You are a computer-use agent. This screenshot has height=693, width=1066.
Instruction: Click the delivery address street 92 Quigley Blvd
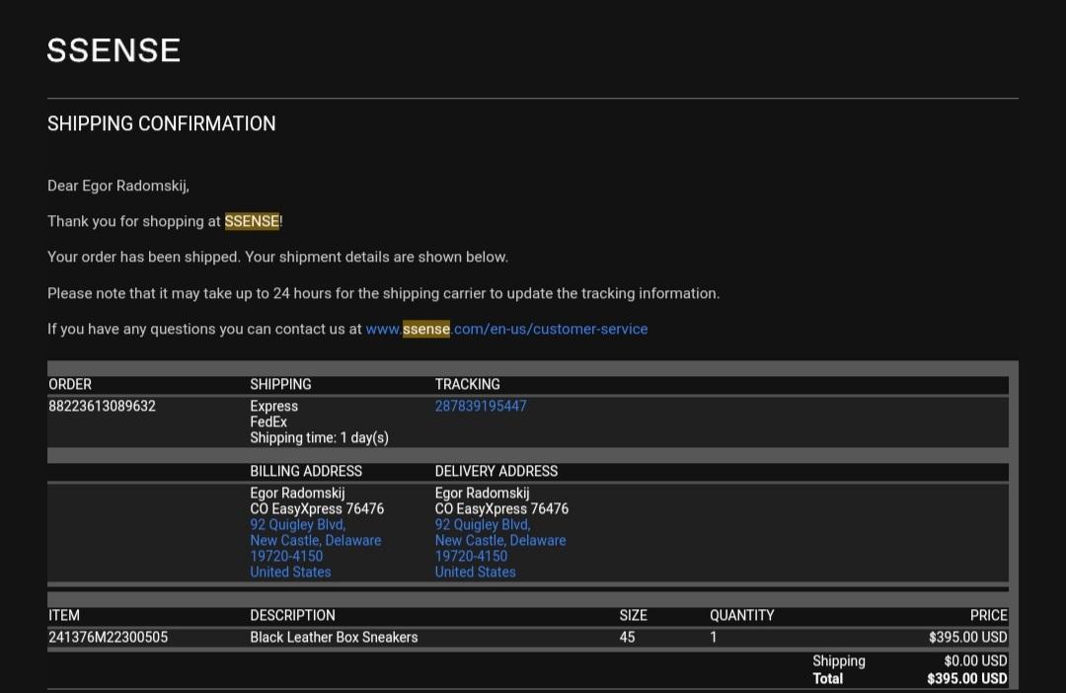pyautogui.click(x=483, y=524)
